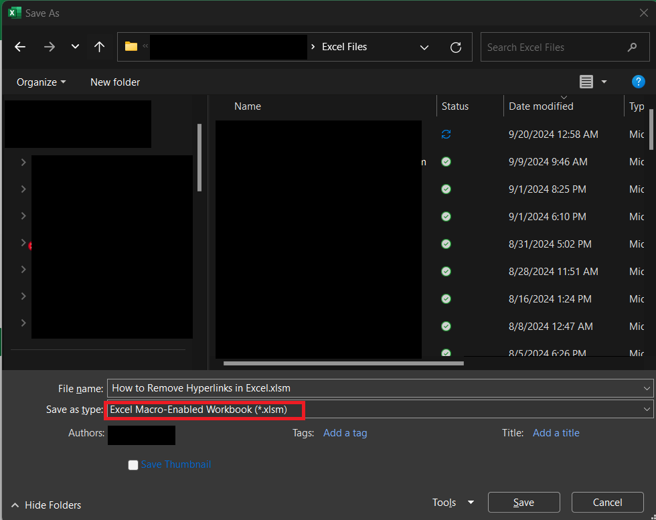Open the Organize menu
Screen dimensions: 656x520
click(x=41, y=82)
